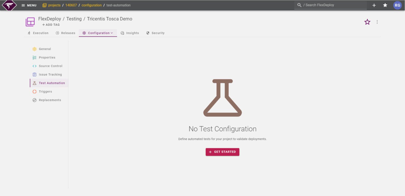Open Replacements using its compass icon
Image resolution: width=405 pixels, height=196 pixels.
click(x=34, y=100)
